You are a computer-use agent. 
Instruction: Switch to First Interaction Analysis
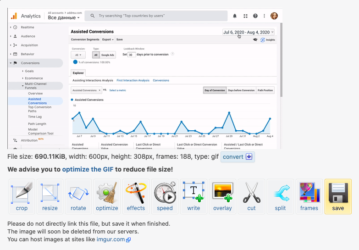133,80
